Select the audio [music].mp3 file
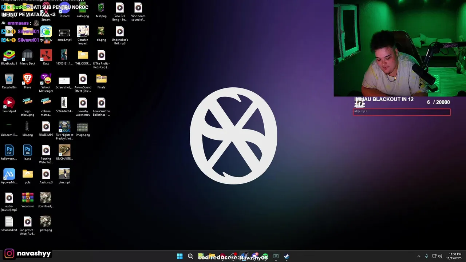The width and height of the screenshot is (466, 262). pyautogui.click(x=9, y=202)
